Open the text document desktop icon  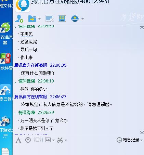coord(5,152)
